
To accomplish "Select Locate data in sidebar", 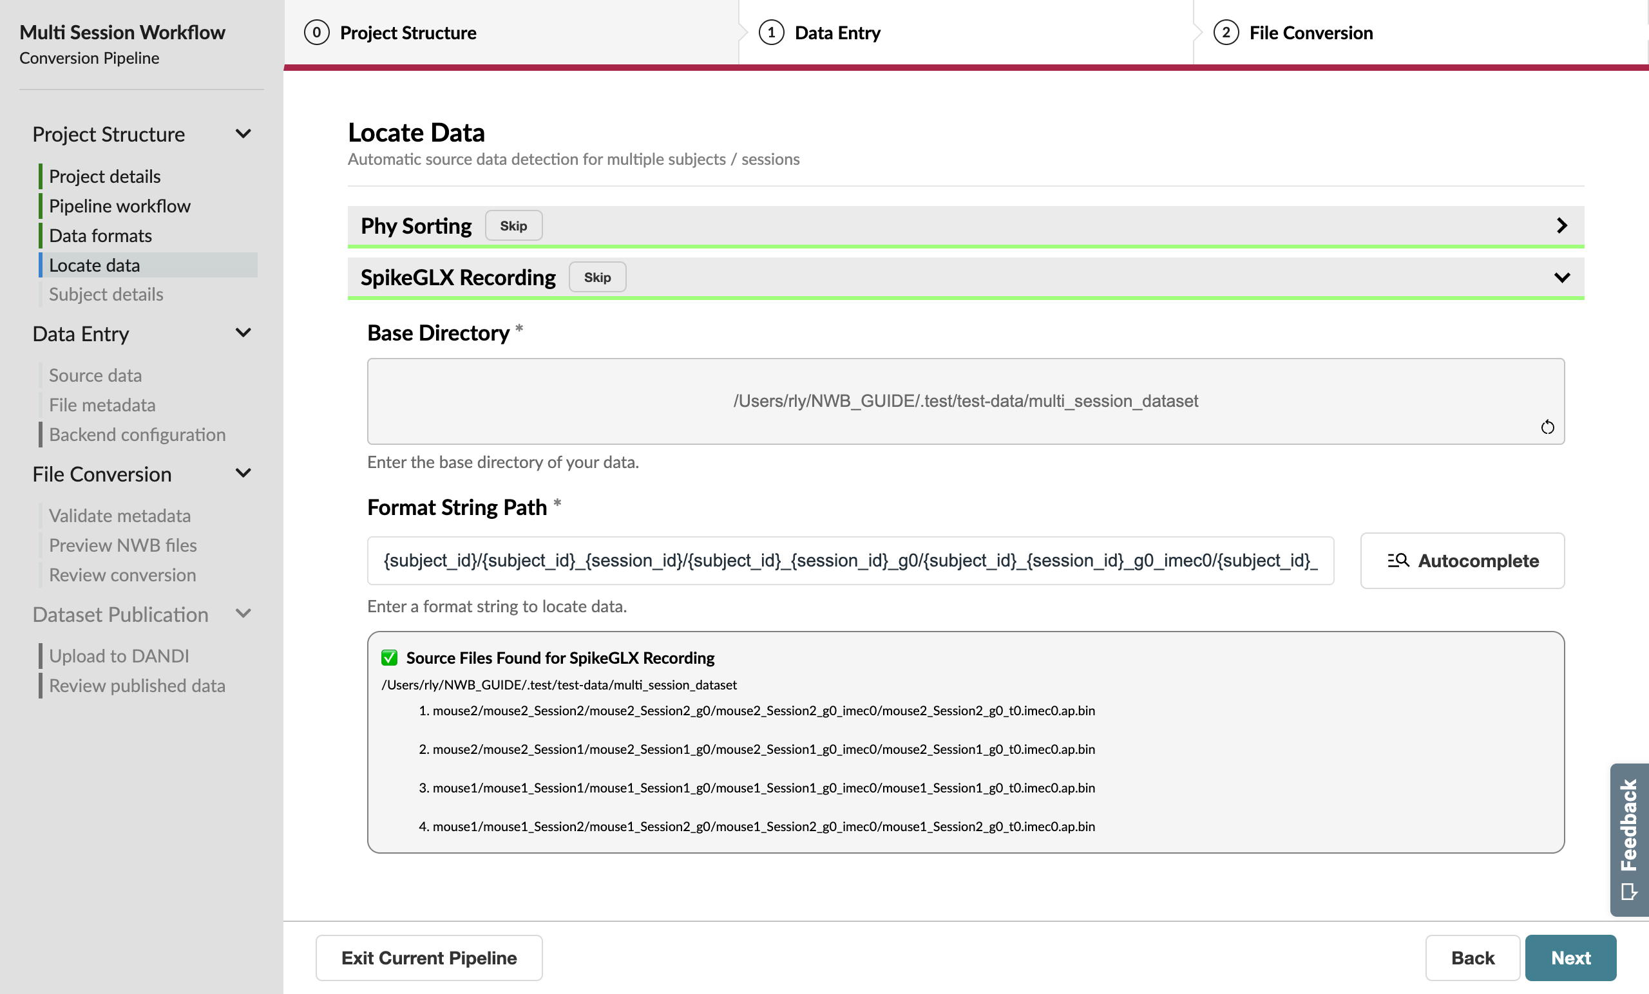I will 148,265.
